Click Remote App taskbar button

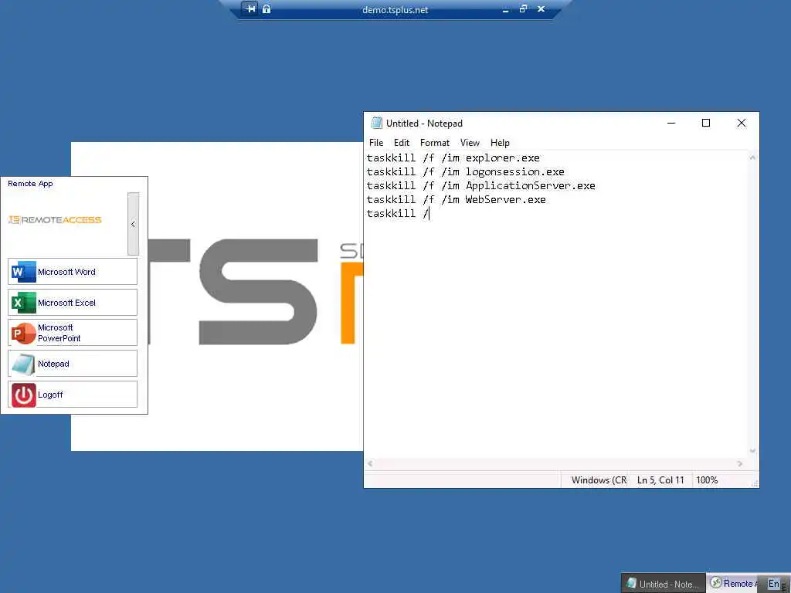tap(735, 584)
